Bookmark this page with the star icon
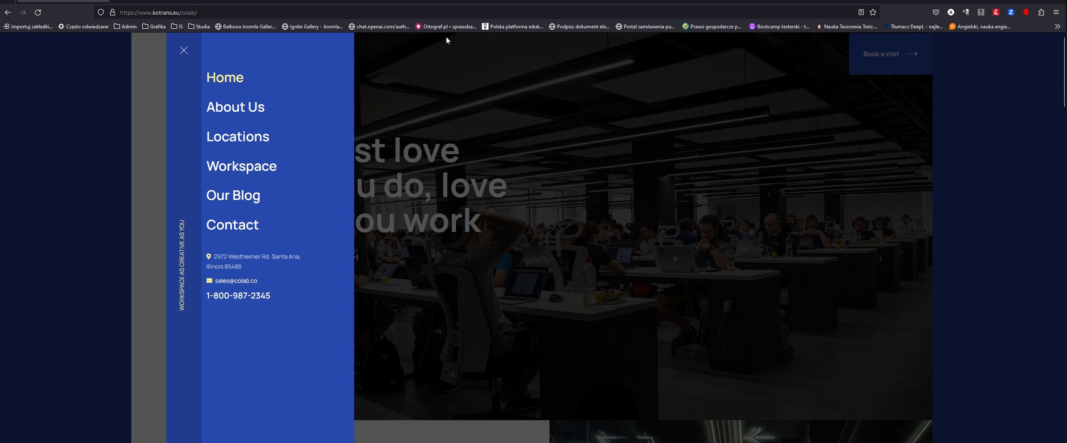Viewport: 1067px width, 443px height. (873, 12)
